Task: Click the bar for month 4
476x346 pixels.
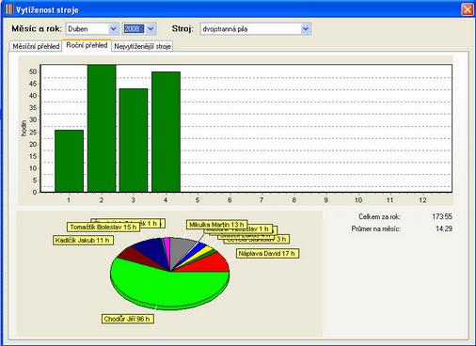Action: click(166, 132)
